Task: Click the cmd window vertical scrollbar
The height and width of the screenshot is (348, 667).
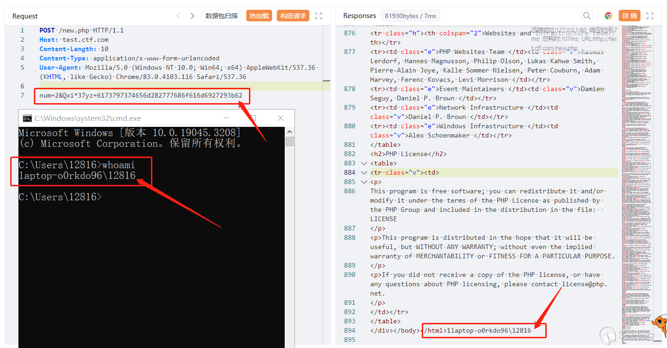Action: (x=289, y=232)
